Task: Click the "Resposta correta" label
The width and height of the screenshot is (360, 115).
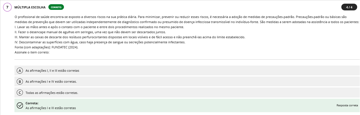Action: 347,105
